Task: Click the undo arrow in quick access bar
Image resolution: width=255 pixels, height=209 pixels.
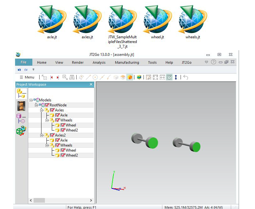Action: pos(19,70)
